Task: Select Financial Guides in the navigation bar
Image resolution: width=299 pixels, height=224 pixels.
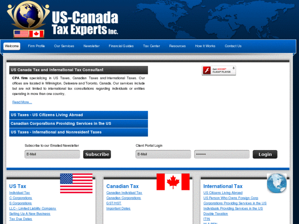Action: (x=121, y=46)
